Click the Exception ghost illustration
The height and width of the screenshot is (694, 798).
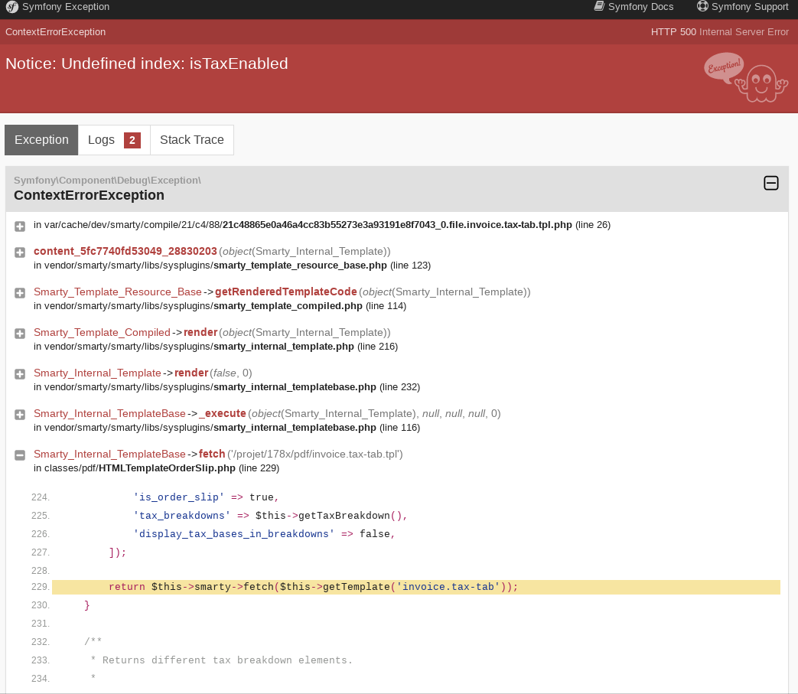[747, 77]
